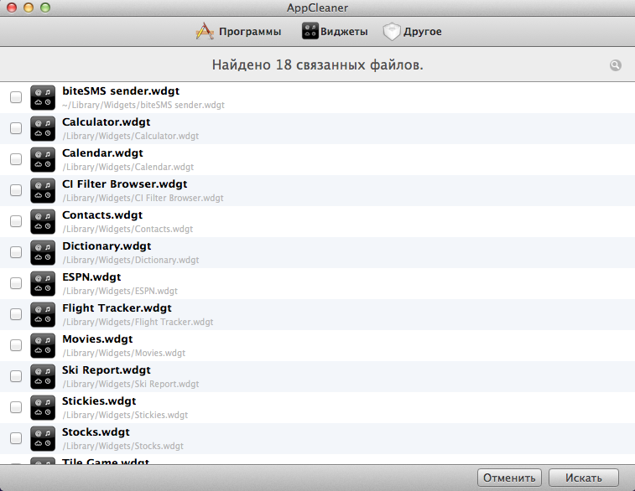The height and width of the screenshot is (491, 635).
Task: Click the Stickies widget icon
Action: pos(43,408)
